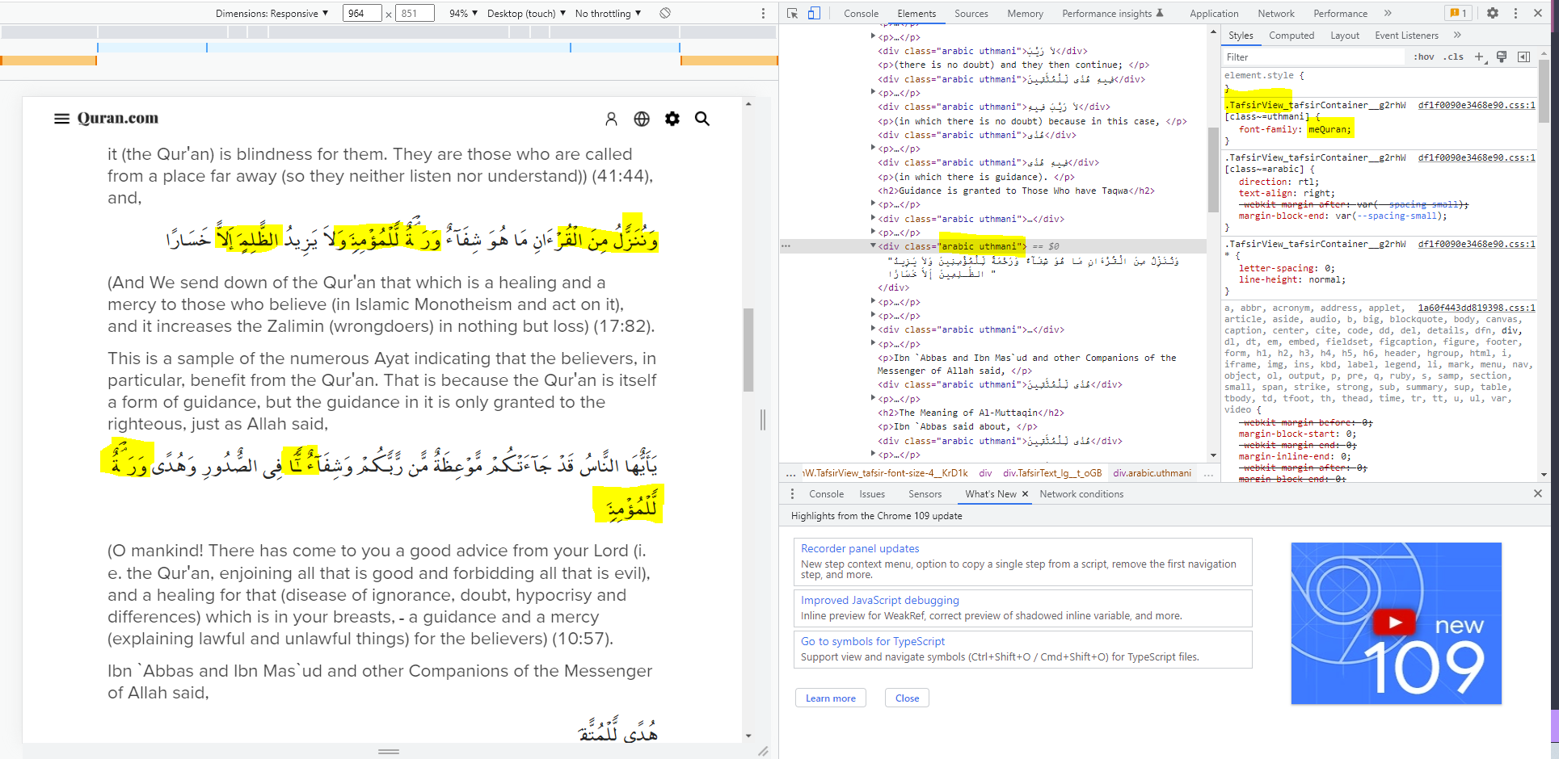Viewport: 1559px width, 759px height.
Task: Open the Quran.com hamburger menu
Action: (x=62, y=118)
